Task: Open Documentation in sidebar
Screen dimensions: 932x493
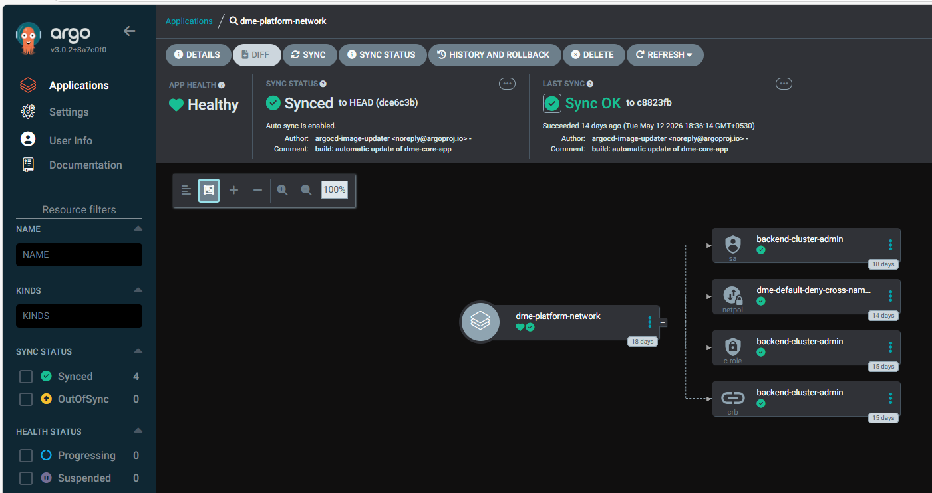Action: [86, 165]
